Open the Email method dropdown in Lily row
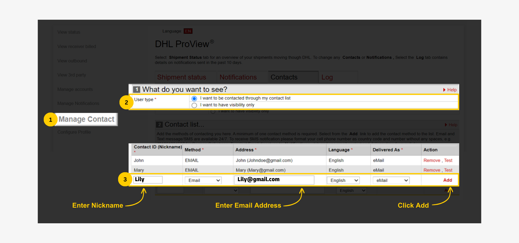 203,180
